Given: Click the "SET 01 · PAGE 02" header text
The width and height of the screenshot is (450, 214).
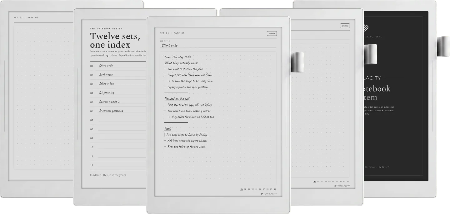Looking at the screenshot, I should coord(26,18).
